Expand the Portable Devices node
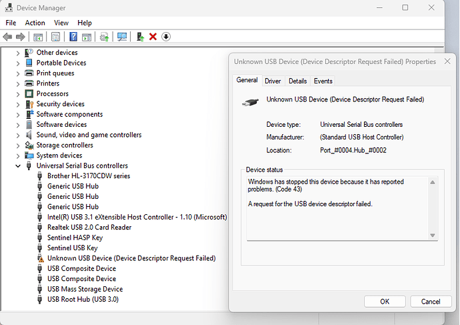This screenshot has width=460, height=325. tap(18, 63)
